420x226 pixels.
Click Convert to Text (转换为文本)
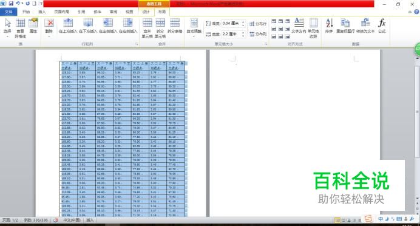365,26
